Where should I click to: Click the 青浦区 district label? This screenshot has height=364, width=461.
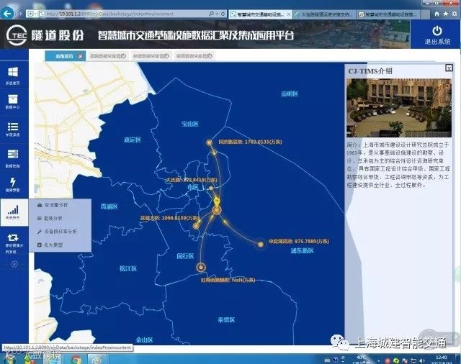click(109, 206)
